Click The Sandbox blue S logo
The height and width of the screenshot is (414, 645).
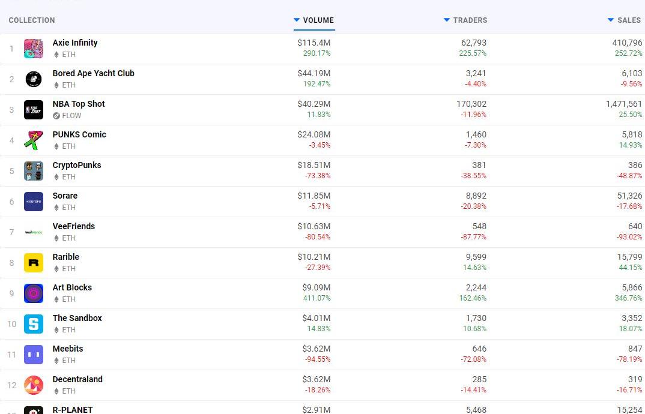[x=33, y=324]
